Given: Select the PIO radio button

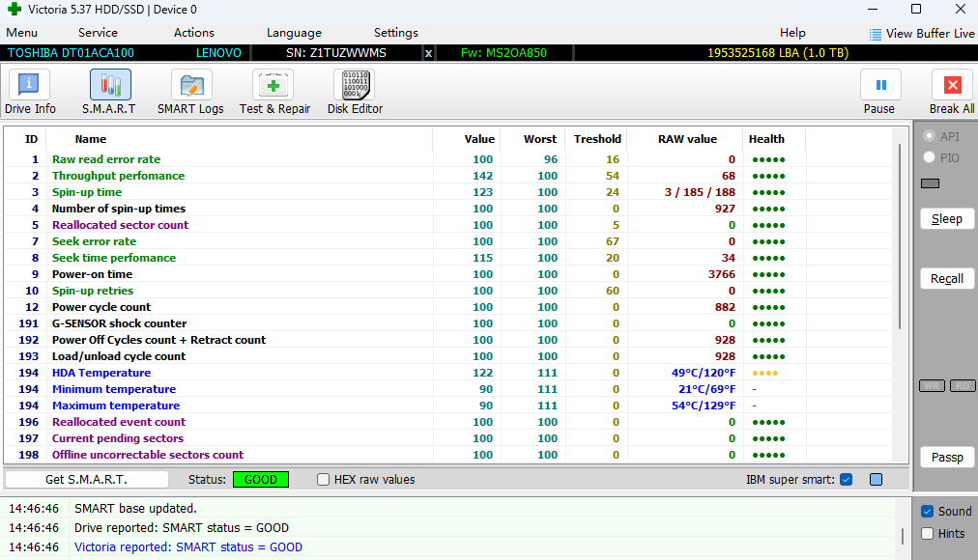Looking at the screenshot, I should pos(930,157).
